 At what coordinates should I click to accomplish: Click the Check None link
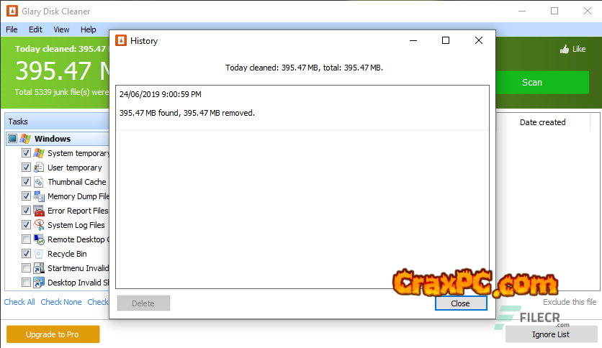(x=61, y=302)
